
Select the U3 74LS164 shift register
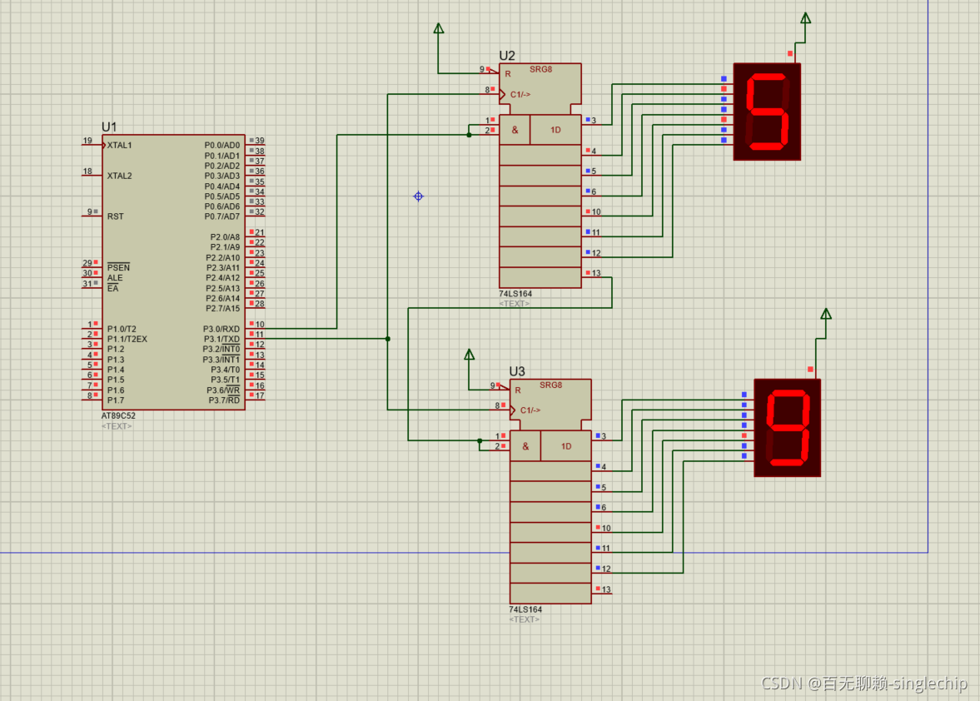click(x=550, y=491)
